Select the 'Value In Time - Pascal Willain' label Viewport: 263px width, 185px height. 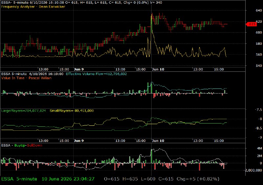click(x=26, y=78)
